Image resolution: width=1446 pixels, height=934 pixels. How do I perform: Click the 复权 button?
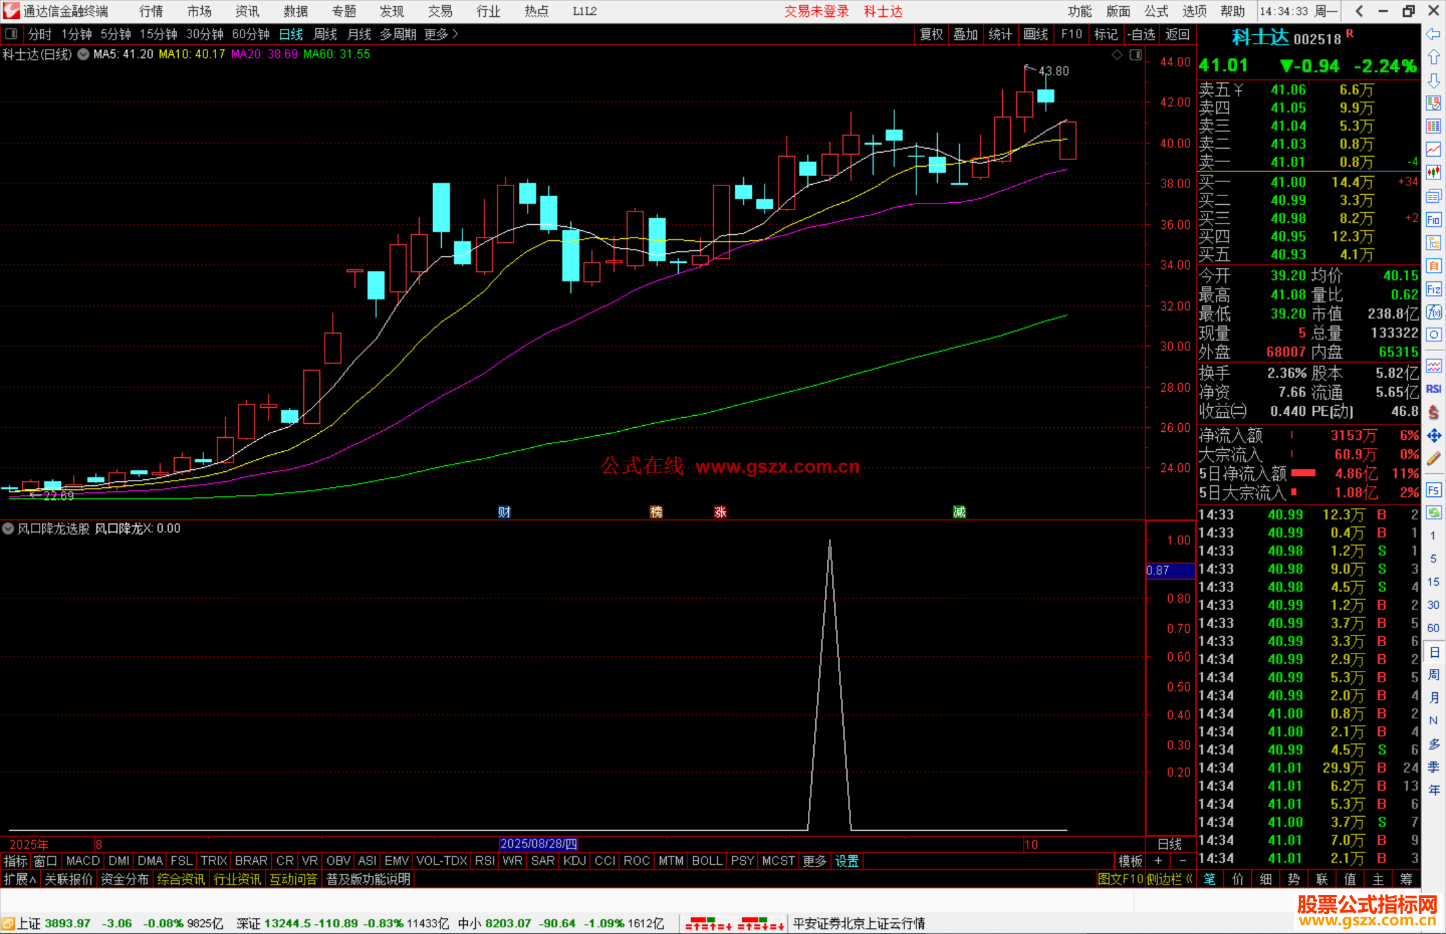(931, 34)
